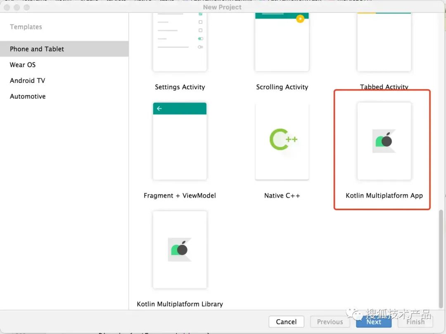Choose the Kotlin Multiplatform App template icon
Screen dimensions: 446x334
pyautogui.click(x=384, y=141)
